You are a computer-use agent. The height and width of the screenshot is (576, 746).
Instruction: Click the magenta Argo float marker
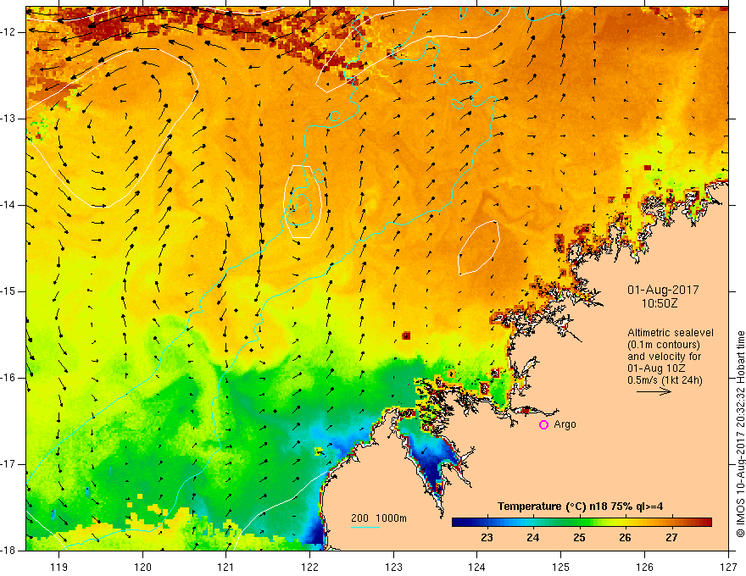pyautogui.click(x=543, y=424)
